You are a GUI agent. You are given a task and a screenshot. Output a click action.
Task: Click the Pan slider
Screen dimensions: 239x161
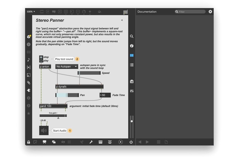click(67, 95)
